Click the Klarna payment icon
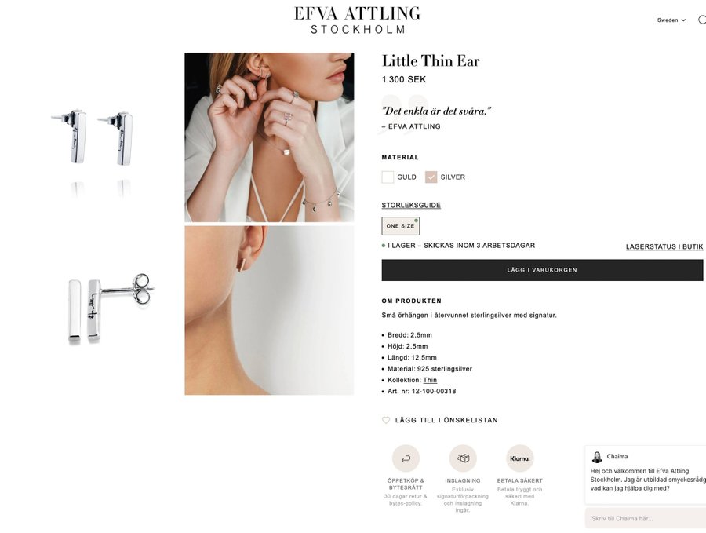706x533 pixels. pos(520,458)
